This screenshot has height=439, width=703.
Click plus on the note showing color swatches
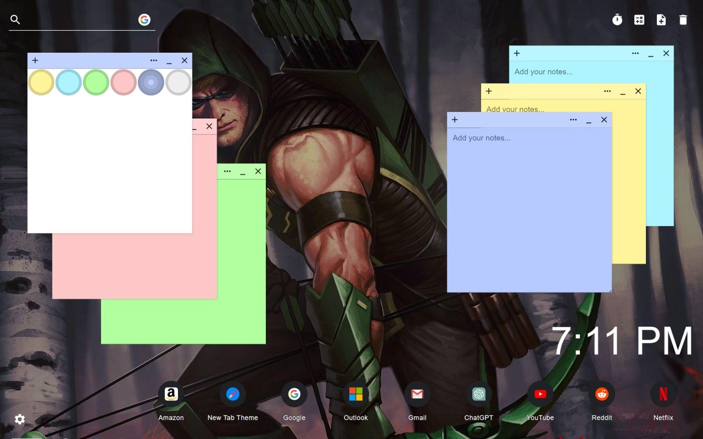click(x=35, y=60)
